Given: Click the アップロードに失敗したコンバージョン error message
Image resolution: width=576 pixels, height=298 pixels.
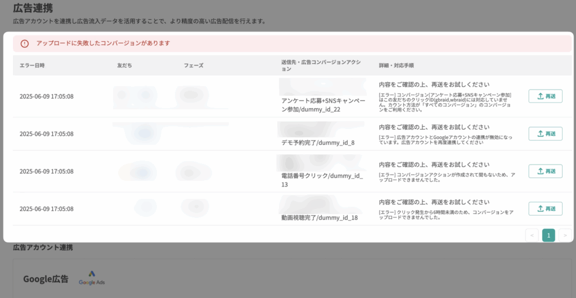Looking at the screenshot, I should click(x=103, y=43).
